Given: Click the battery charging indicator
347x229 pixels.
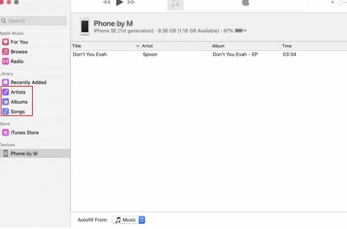Looking at the screenshot, I should [241, 30].
